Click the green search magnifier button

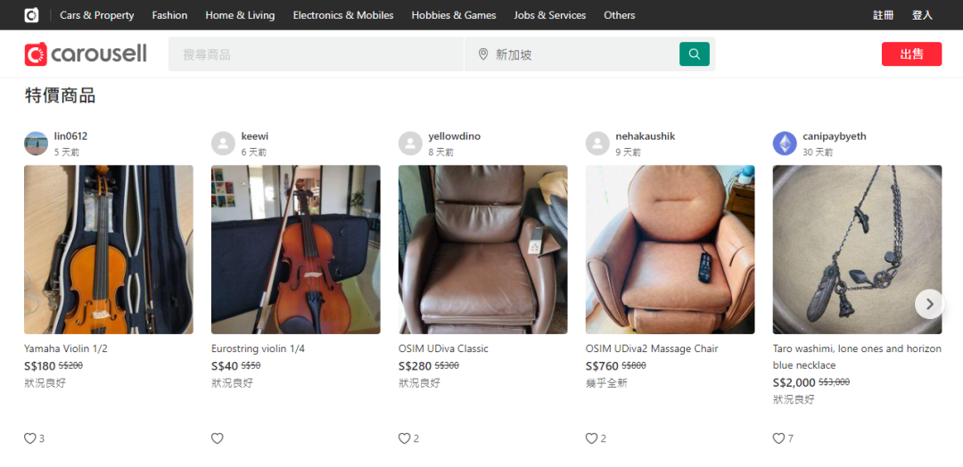(694, 53)
